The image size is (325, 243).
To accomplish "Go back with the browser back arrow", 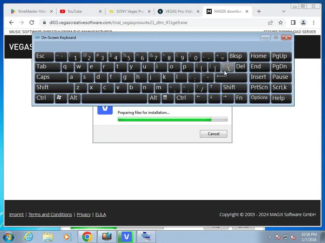I will pyautogui.click(x=11, y=22).
